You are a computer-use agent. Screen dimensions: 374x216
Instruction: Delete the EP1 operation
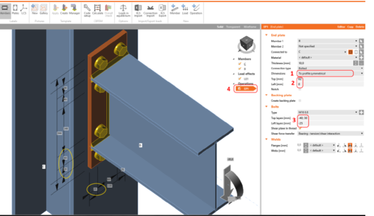click(360, 27)
